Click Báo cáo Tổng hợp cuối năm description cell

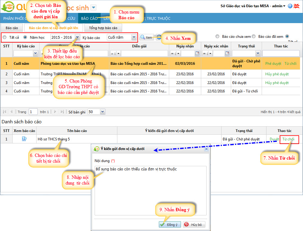tap(139, 64)
